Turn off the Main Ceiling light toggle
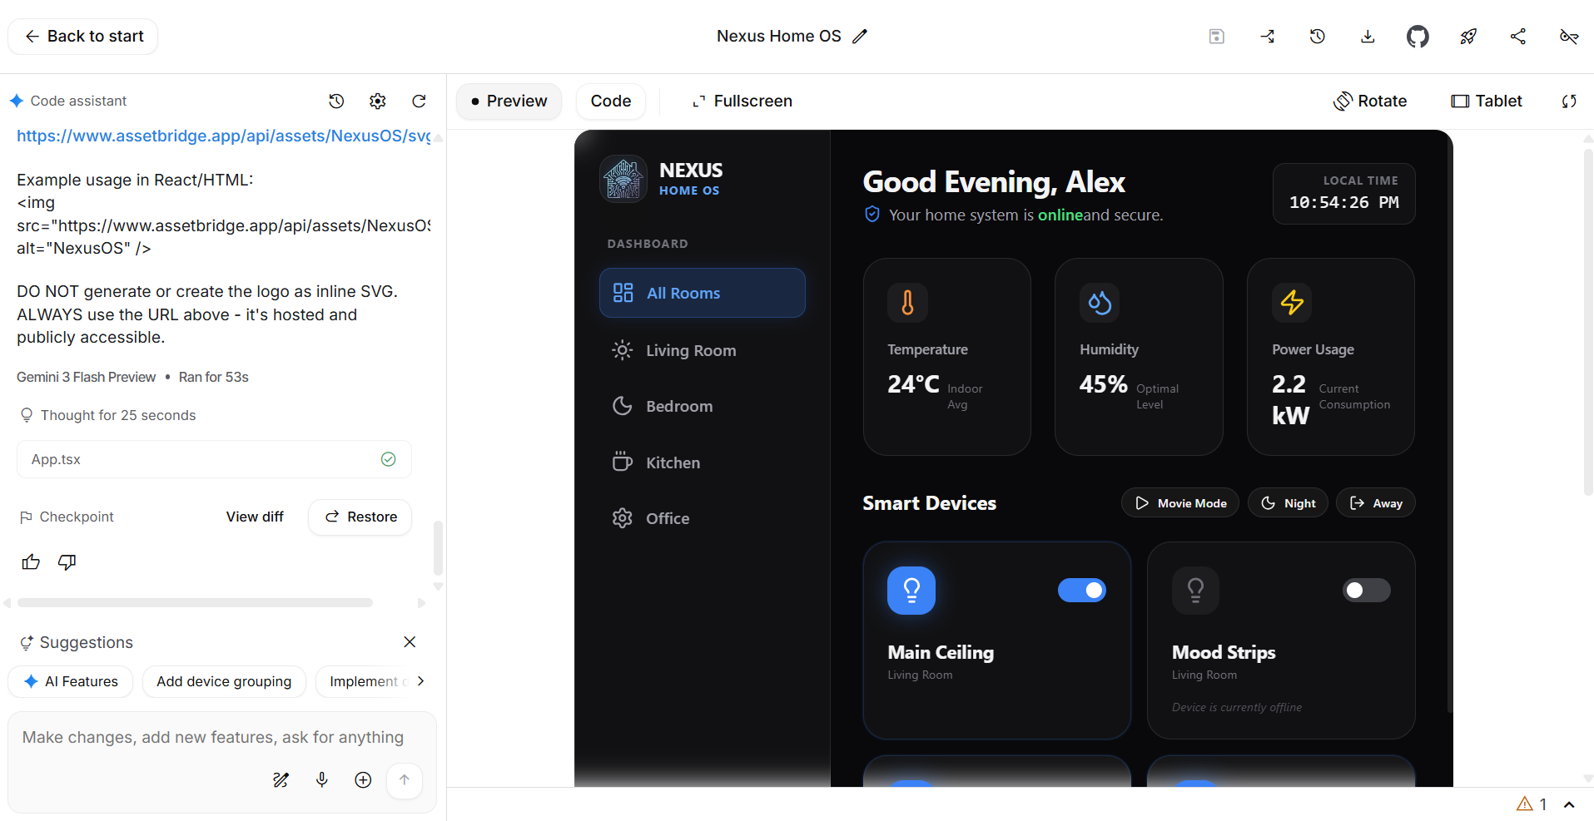Screen dimensions: 1594x821 pos(1081,590)
